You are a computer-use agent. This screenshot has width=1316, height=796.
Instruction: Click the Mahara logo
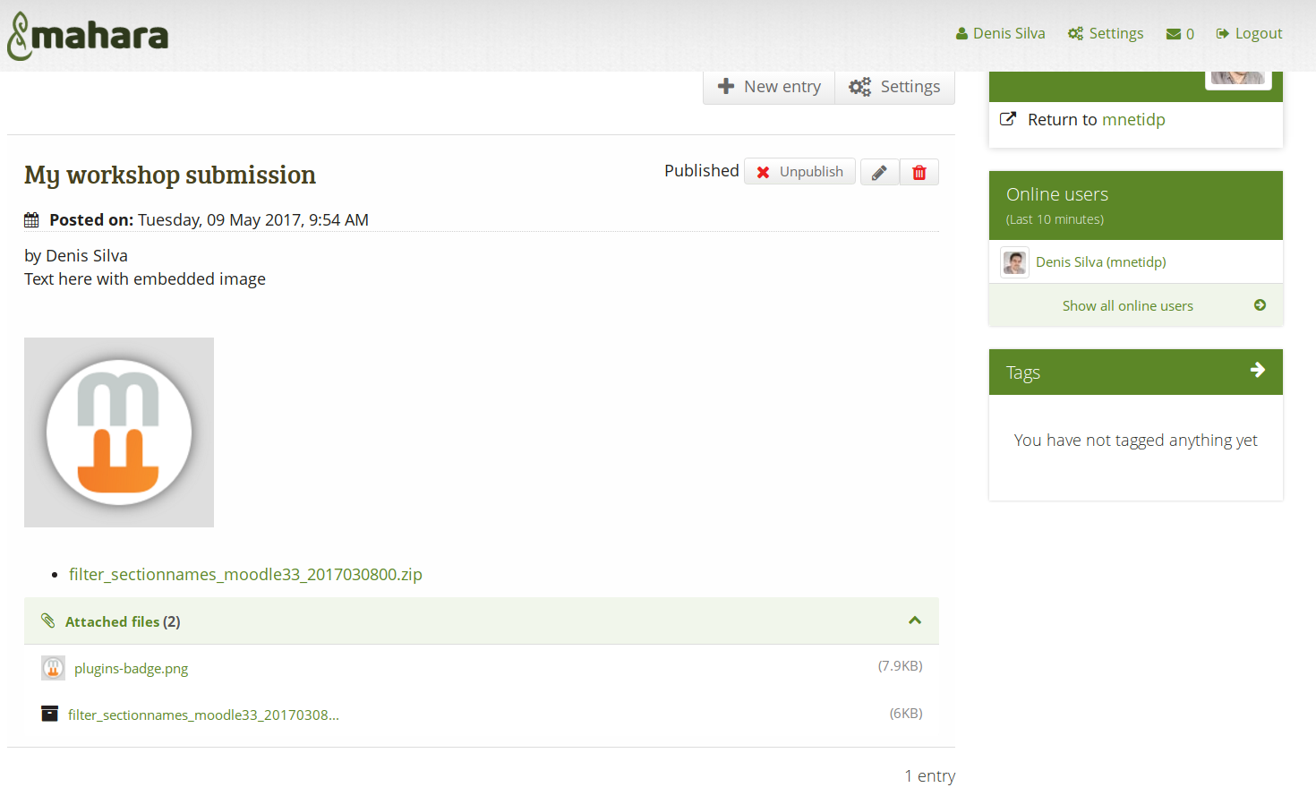88,36
